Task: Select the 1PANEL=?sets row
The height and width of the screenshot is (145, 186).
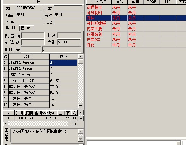Action: pyautogui.click(x=40, y=69)
